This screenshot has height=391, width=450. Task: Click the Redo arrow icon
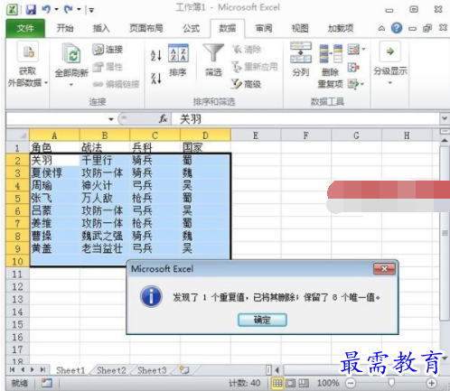[x=69, y=9]
